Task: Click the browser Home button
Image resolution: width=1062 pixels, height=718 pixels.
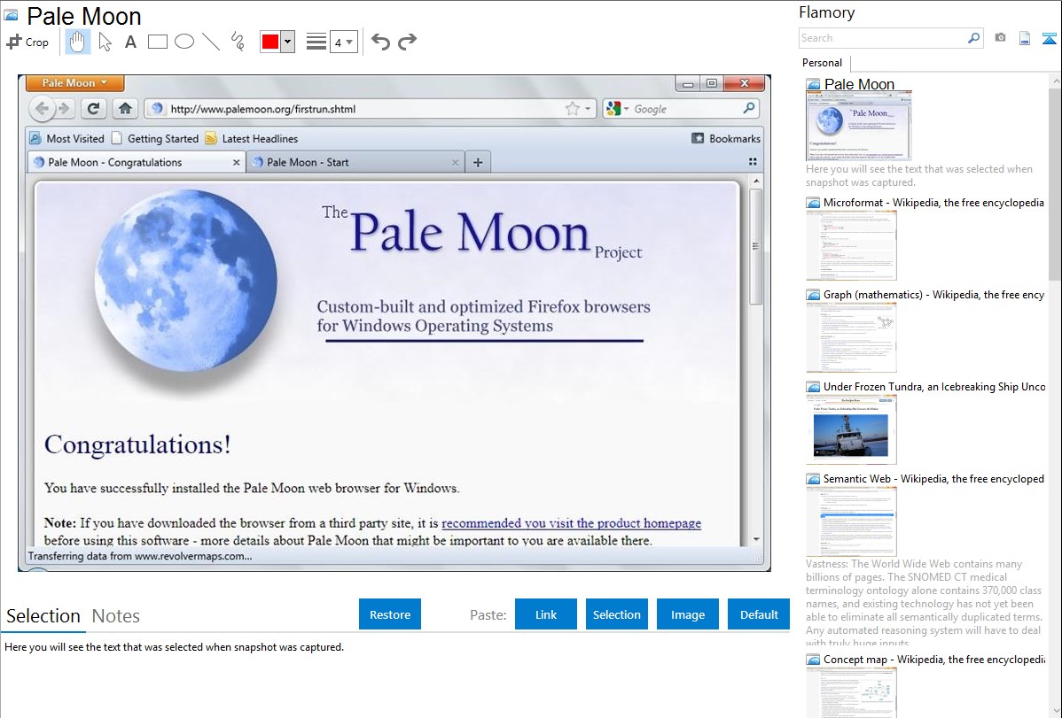Action: pyautogui.click(x=125, y=108)
